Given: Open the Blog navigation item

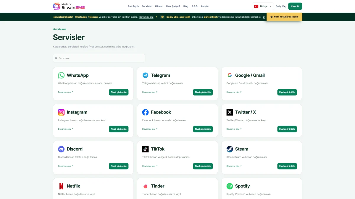Looking at the screenshot, I should 186,6.
